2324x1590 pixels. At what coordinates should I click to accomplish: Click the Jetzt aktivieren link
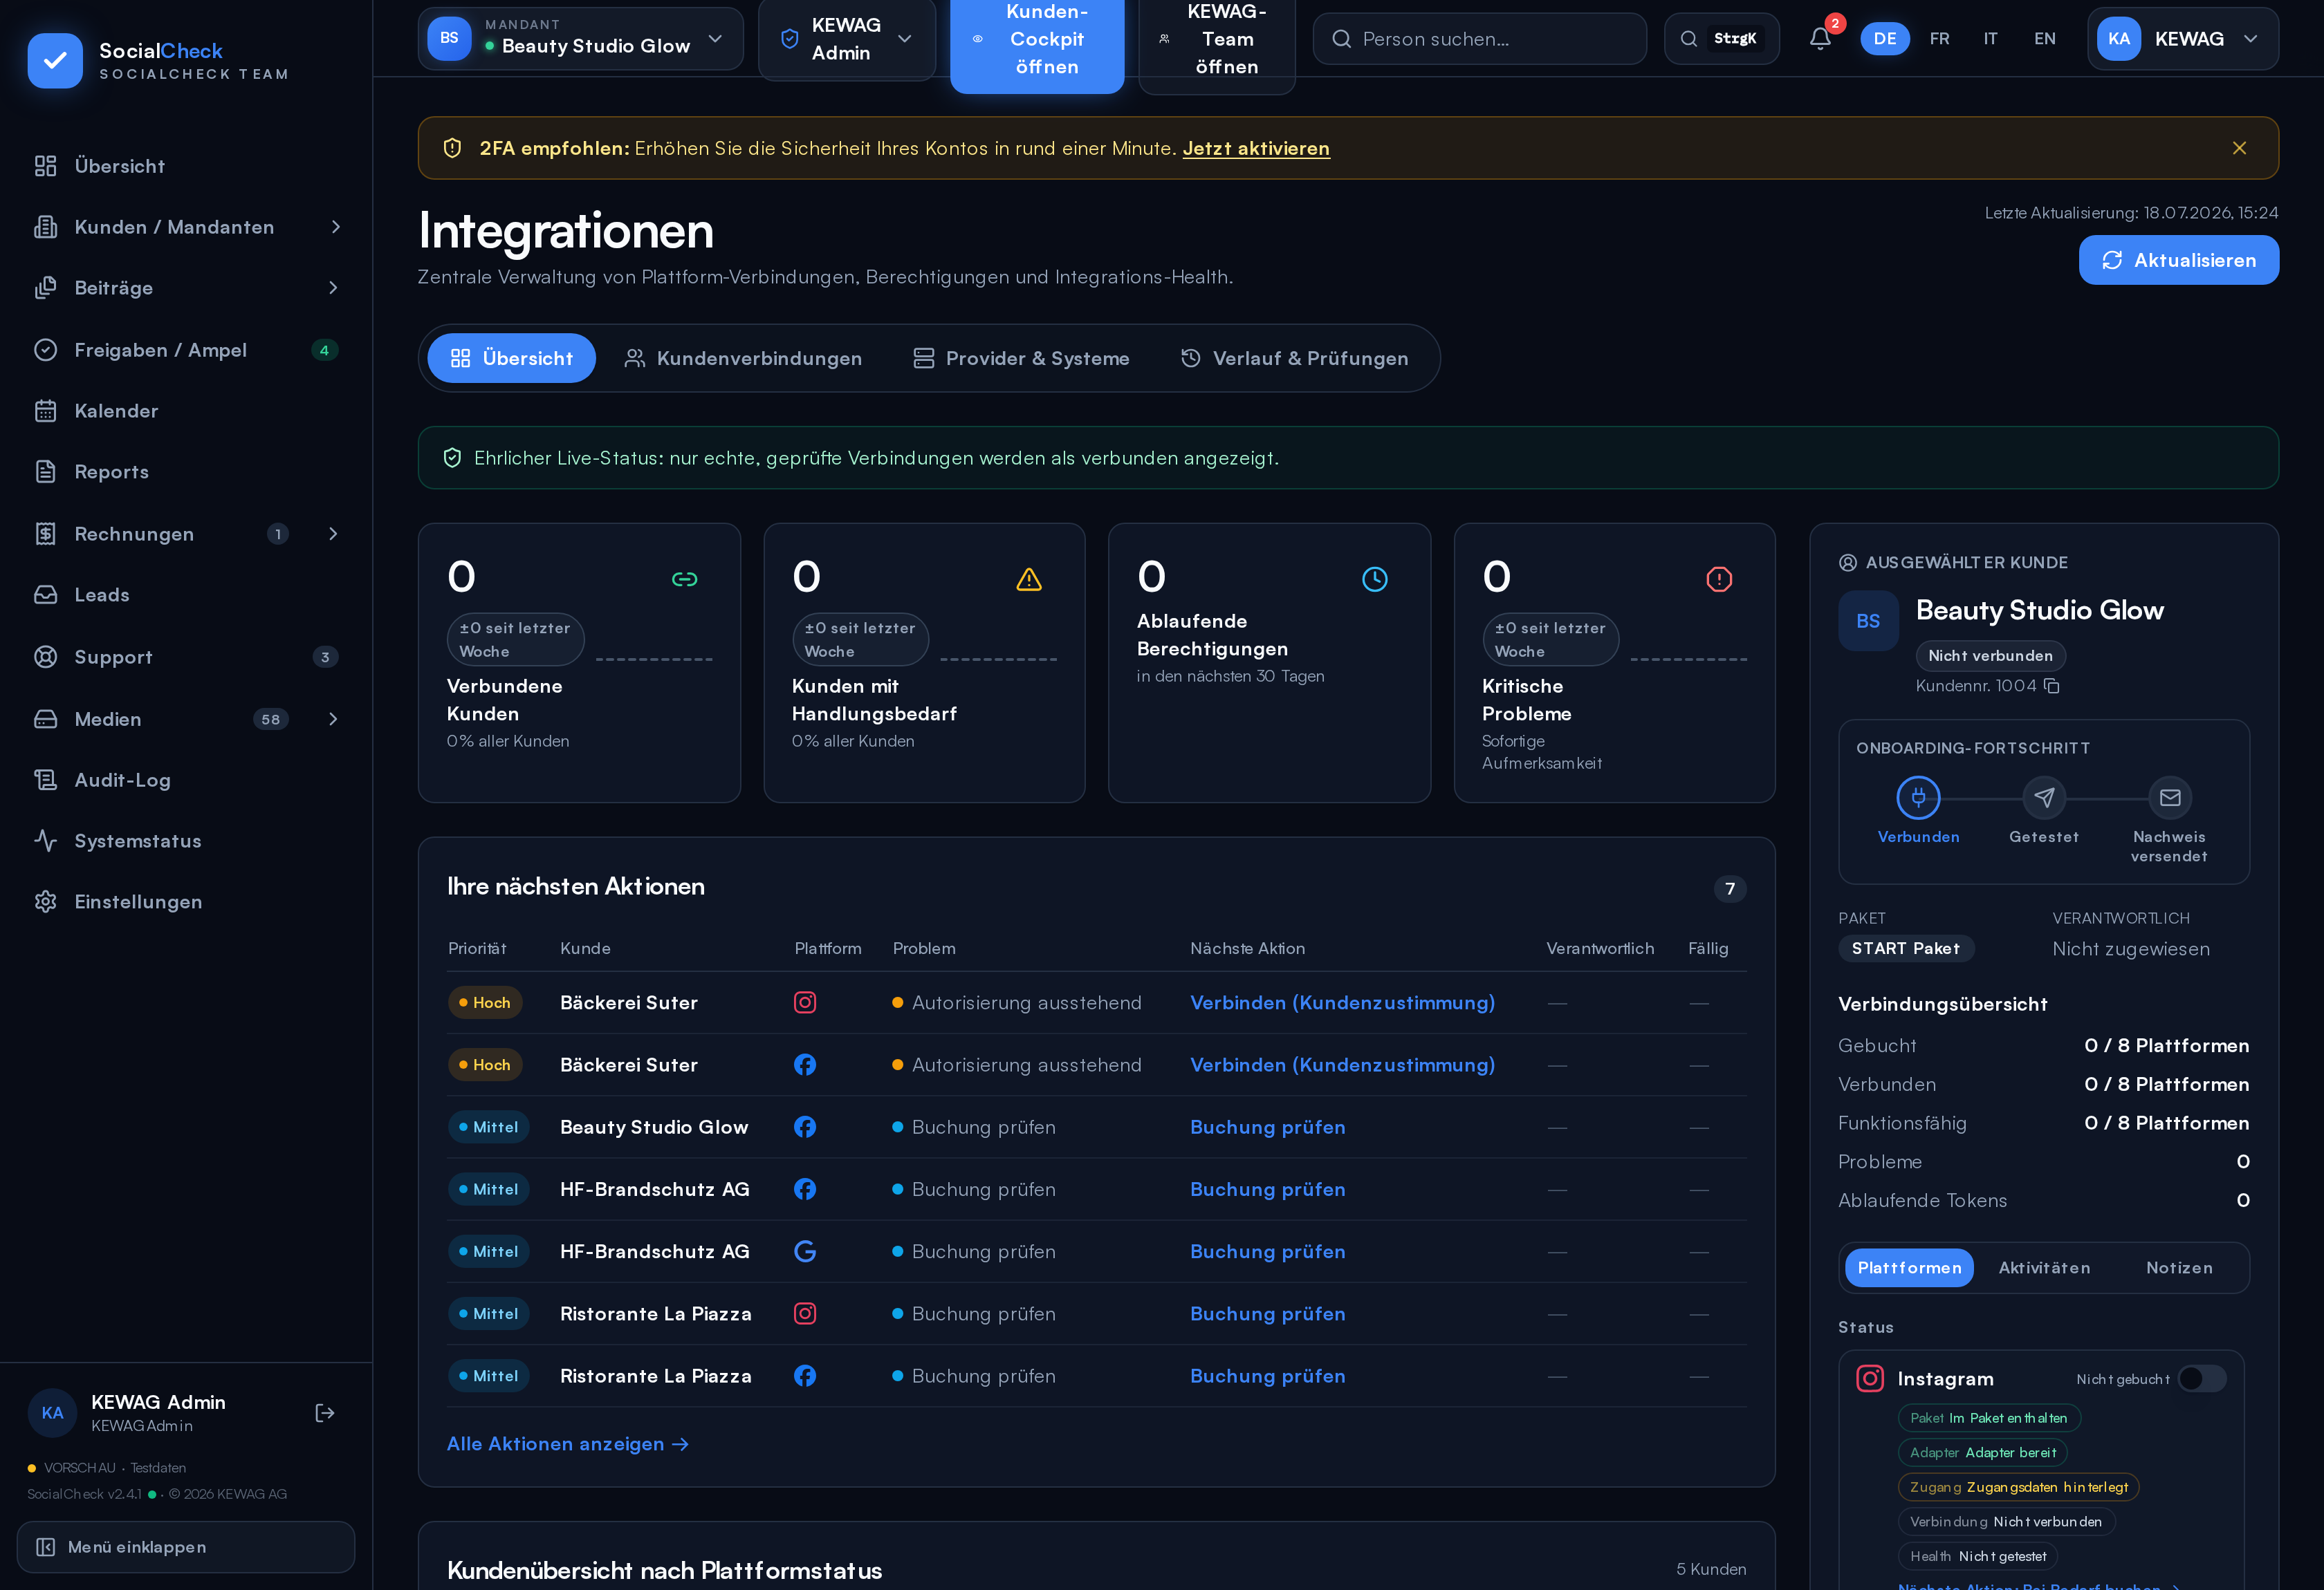pyautogui.click(x=1256, y=148)
